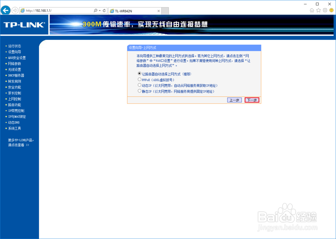Close the TL-WR842N tab
This screenshot has width=336, height=239.
coord(159,11)
